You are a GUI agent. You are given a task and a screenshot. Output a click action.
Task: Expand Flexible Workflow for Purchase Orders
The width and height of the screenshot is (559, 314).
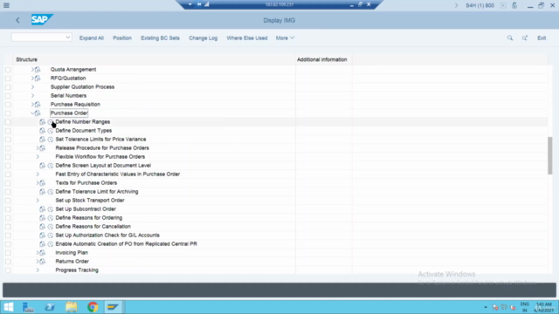point(38,157)
